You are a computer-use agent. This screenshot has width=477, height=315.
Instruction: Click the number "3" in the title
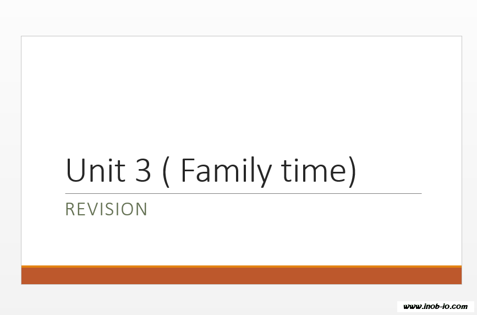coord(142,170)
